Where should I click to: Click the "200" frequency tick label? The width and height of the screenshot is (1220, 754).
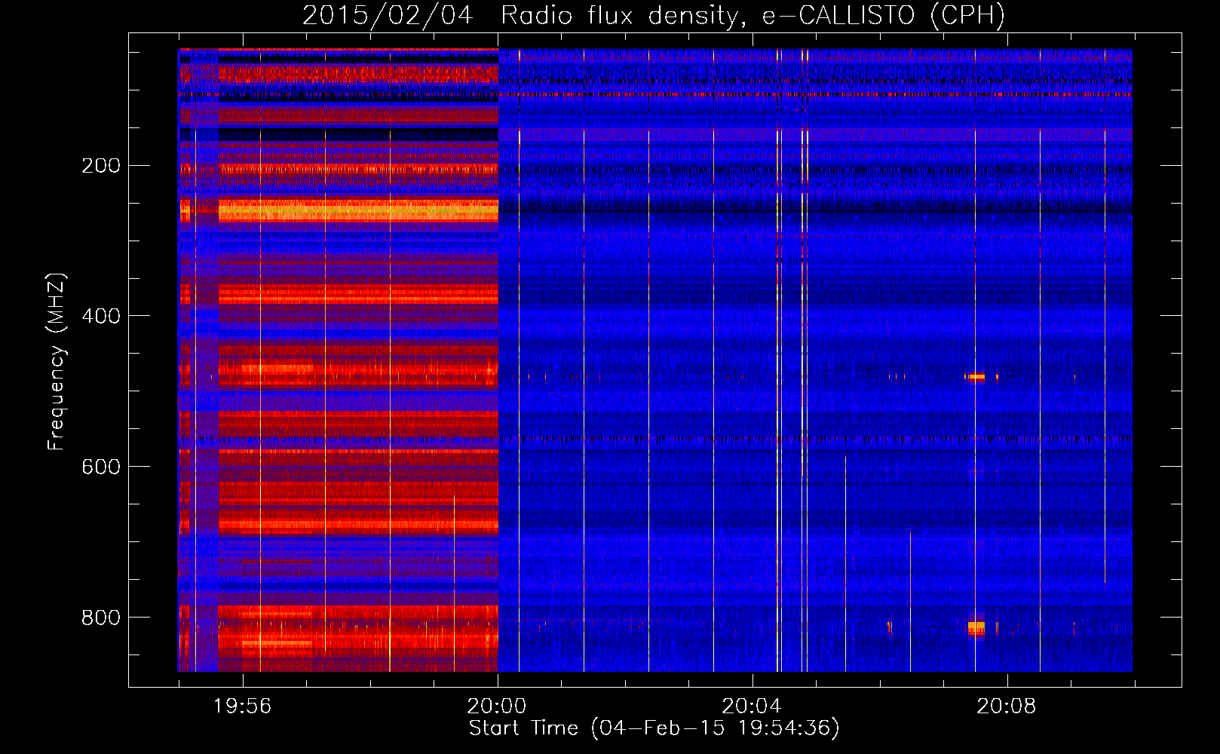click(x=101, y=166)
